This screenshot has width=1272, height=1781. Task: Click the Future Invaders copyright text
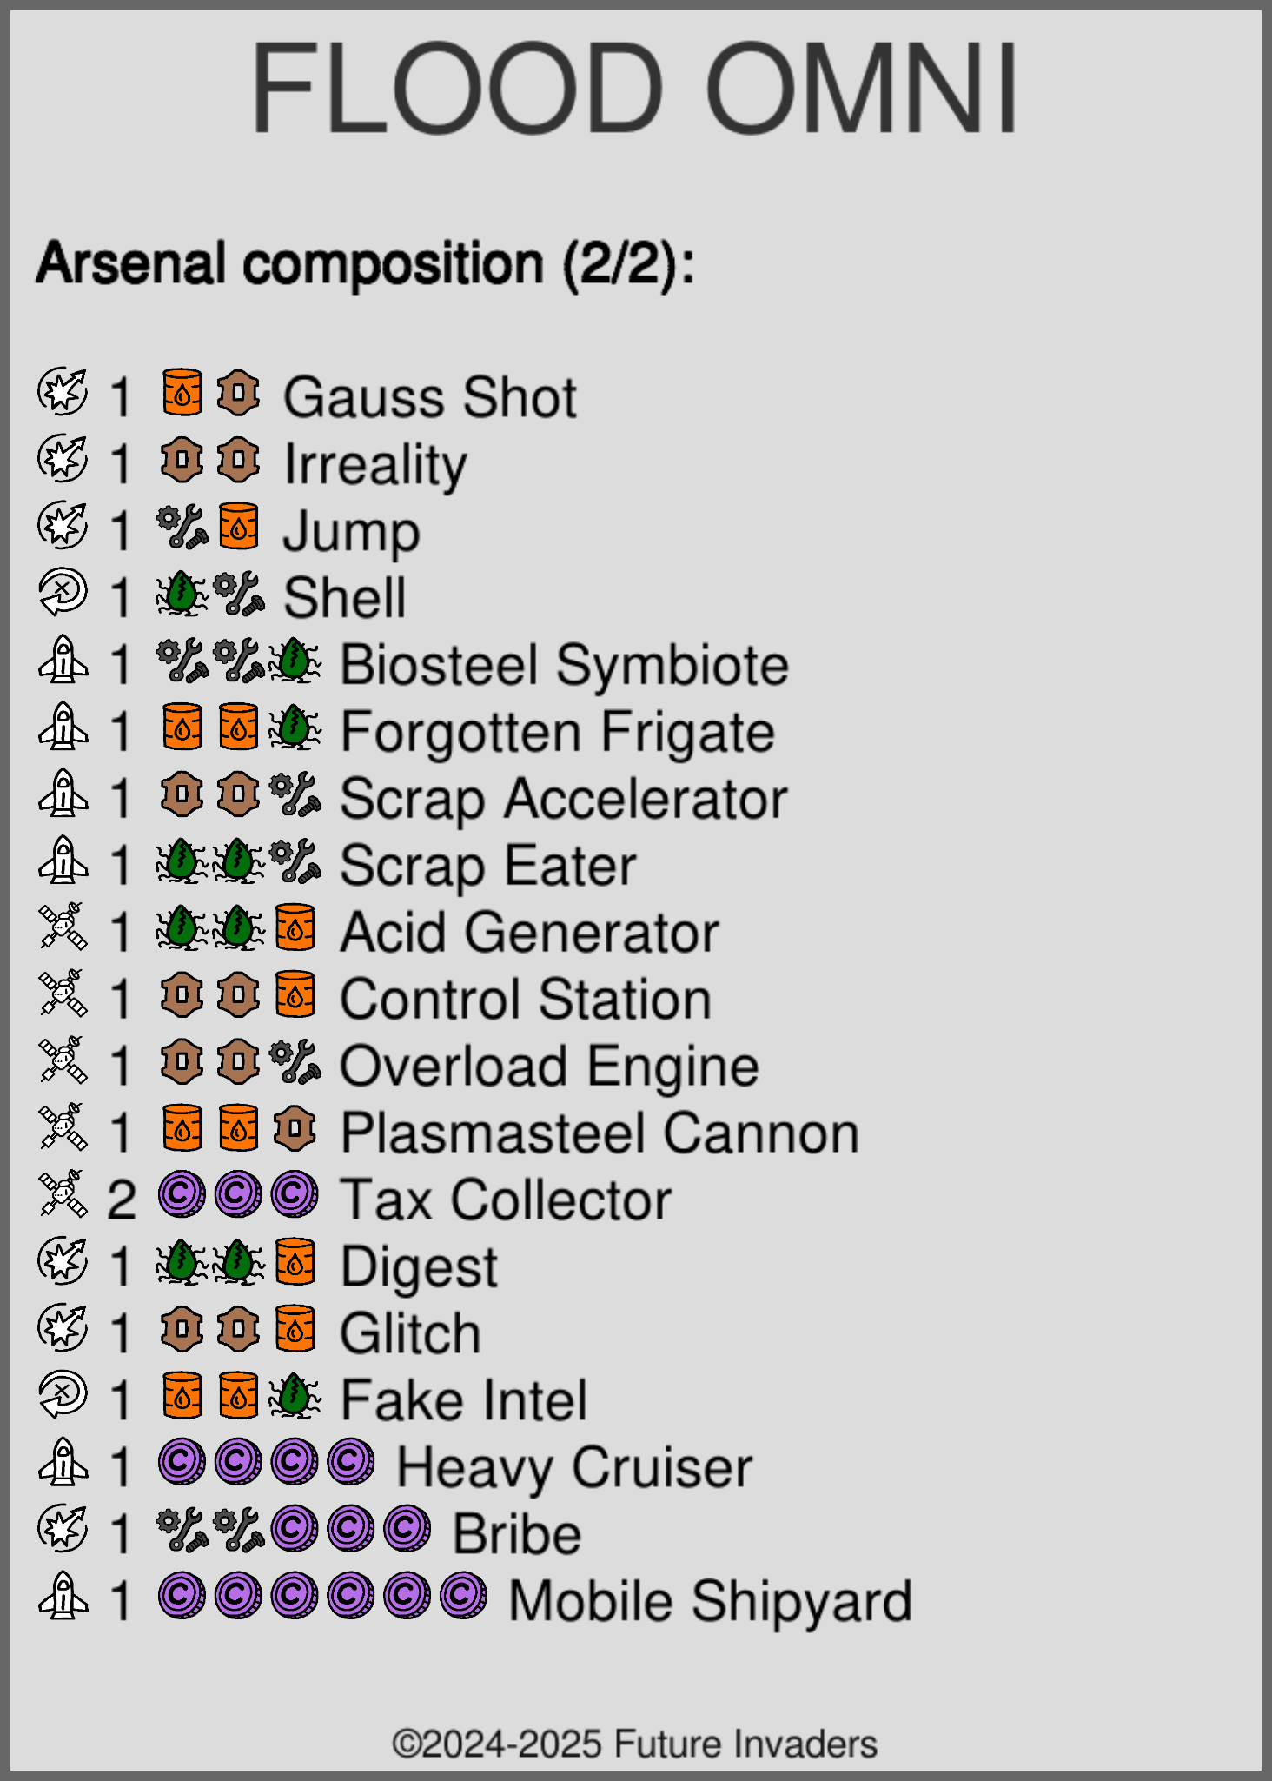(635, 1744)
